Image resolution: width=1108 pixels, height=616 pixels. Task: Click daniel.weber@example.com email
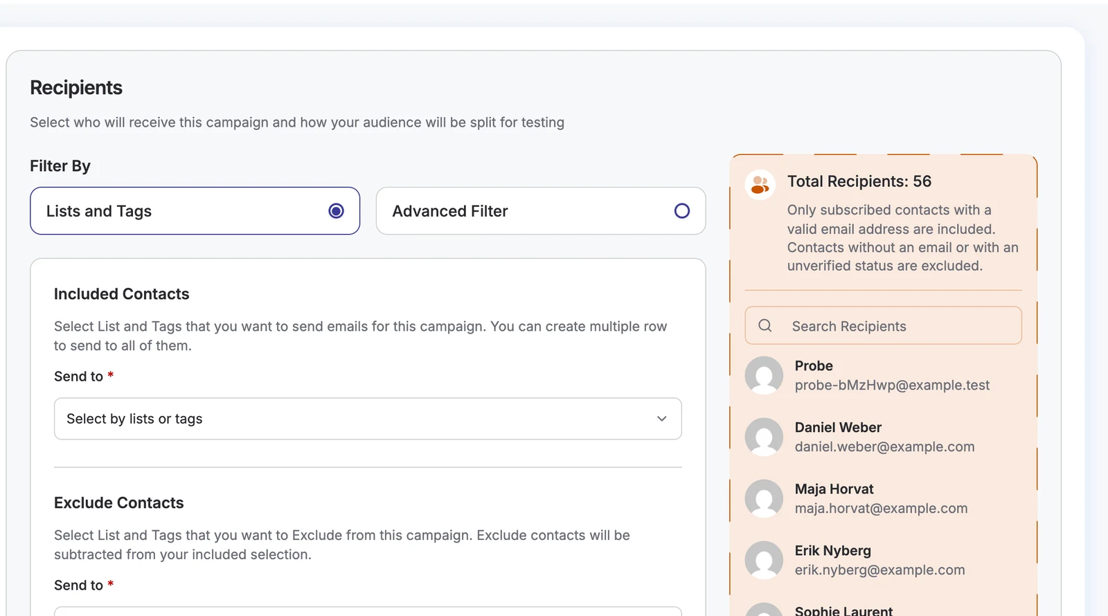tap(884, 447)
